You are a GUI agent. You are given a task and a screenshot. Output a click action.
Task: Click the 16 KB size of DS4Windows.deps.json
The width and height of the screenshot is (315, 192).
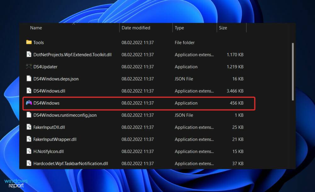(238, 79)
